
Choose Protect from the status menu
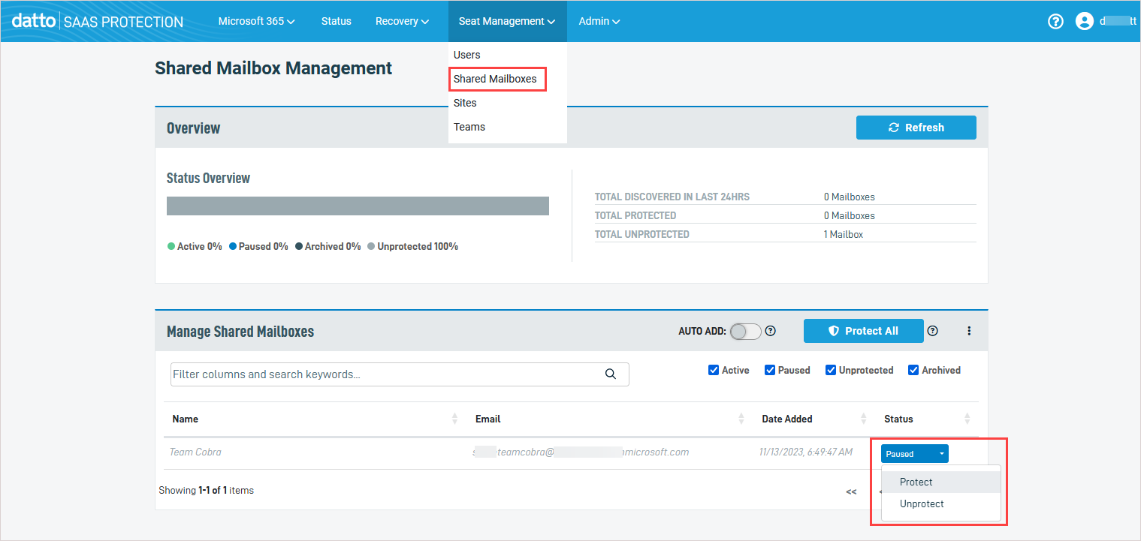pos(916,482)
